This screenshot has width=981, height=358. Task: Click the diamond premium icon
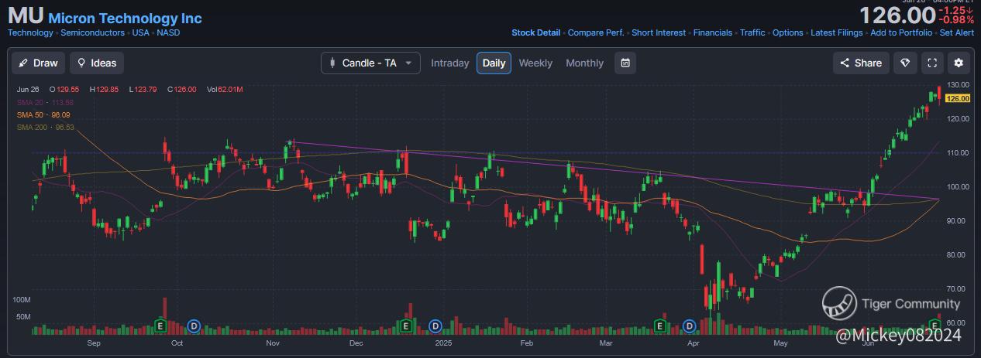(x=905, y=63)
